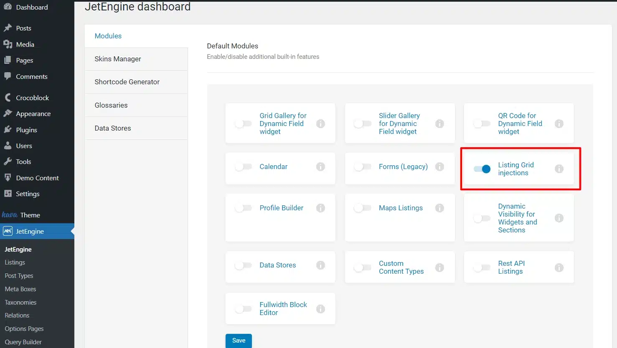Open Post Types submenu item
The height and width of the screenshot is (348, 617).
coord(19,276)
